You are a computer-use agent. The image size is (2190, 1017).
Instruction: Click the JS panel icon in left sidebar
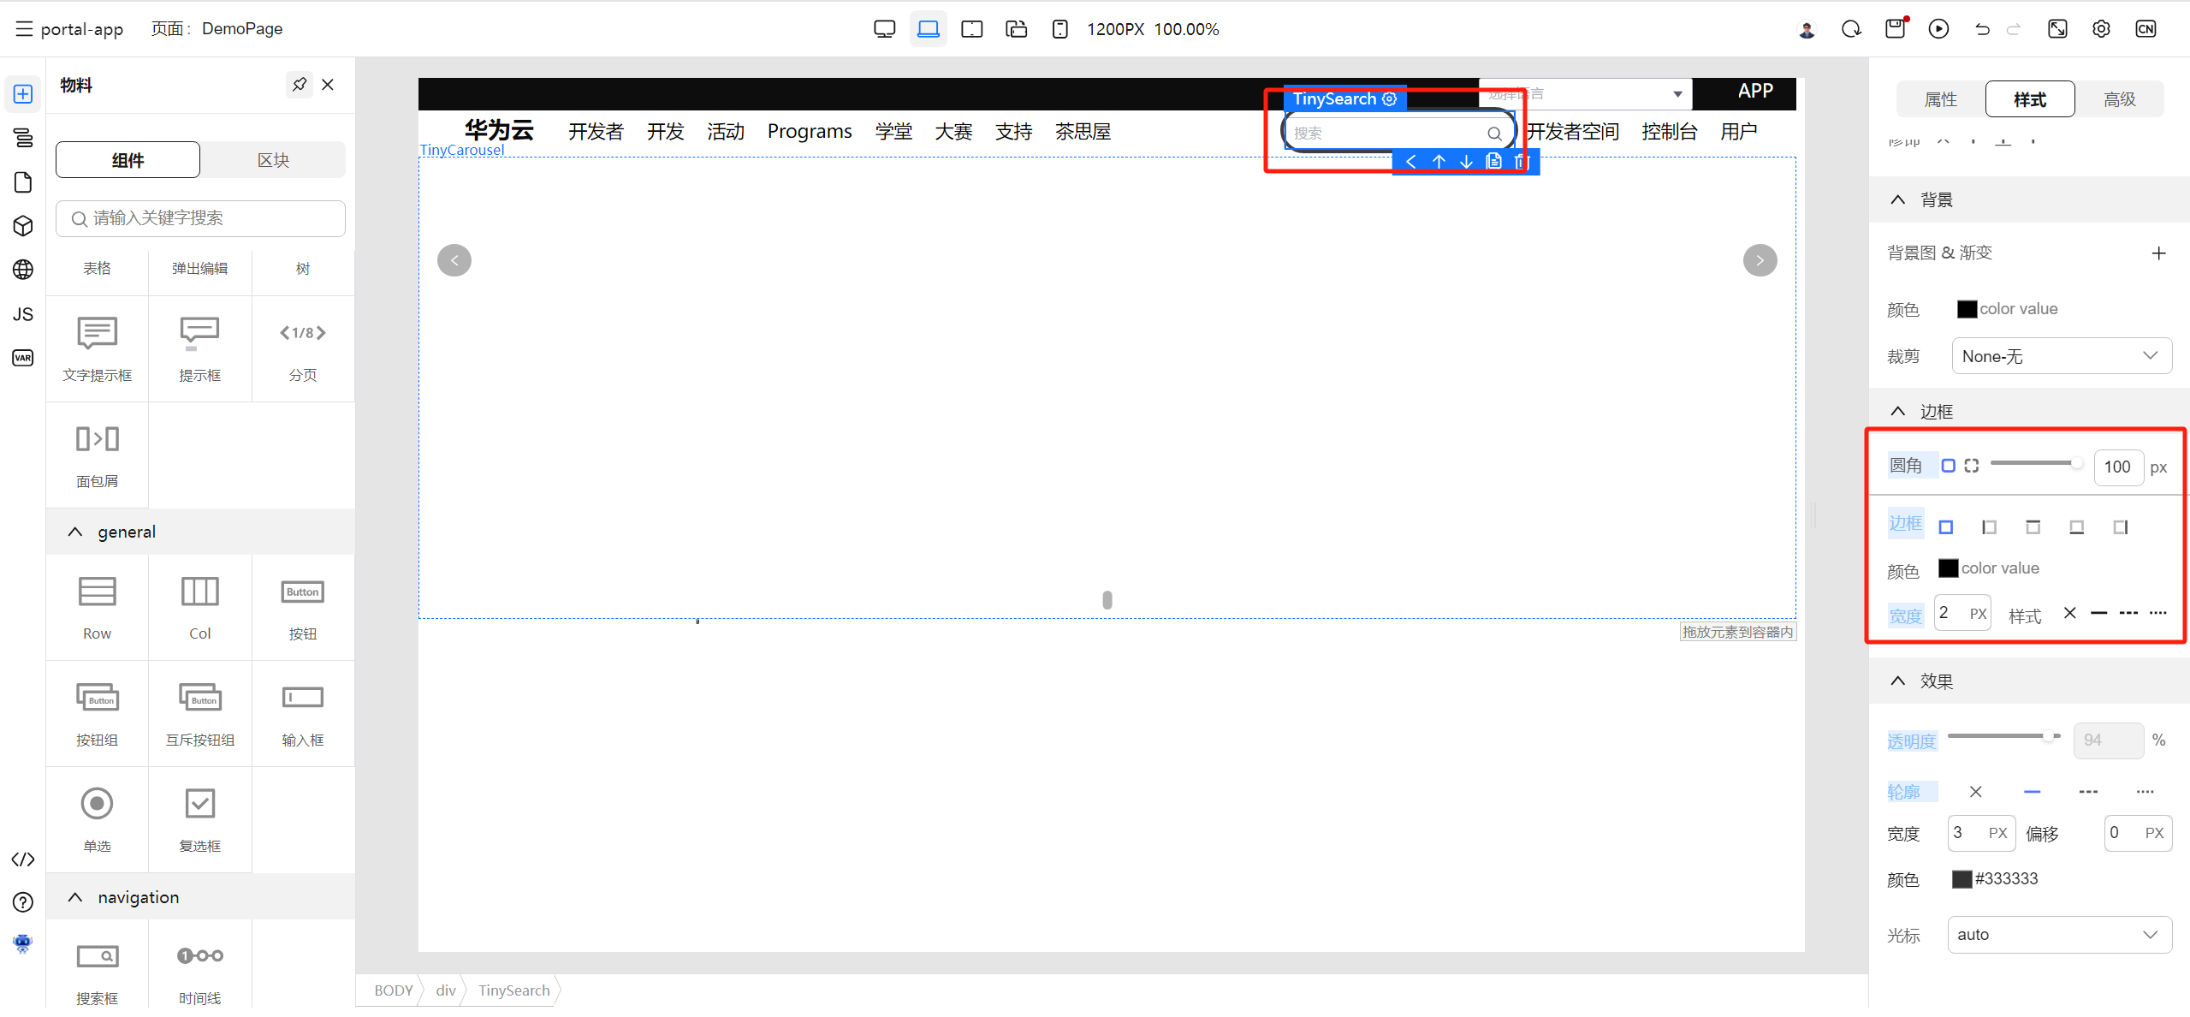23,314
